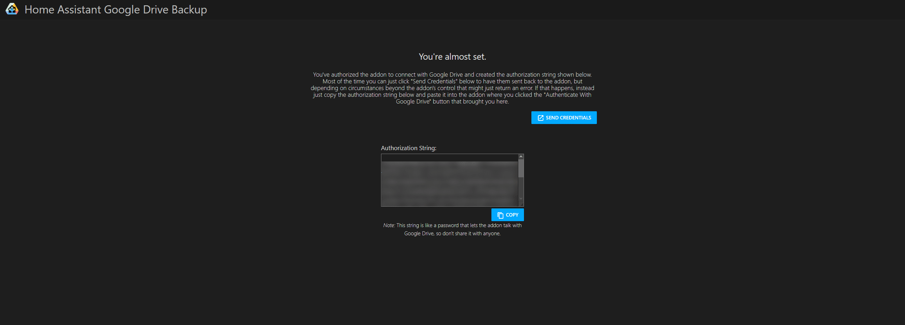
Task: Click the paragraph's last line mentioning Google Drive button
Action: click(x=452, y=102)
